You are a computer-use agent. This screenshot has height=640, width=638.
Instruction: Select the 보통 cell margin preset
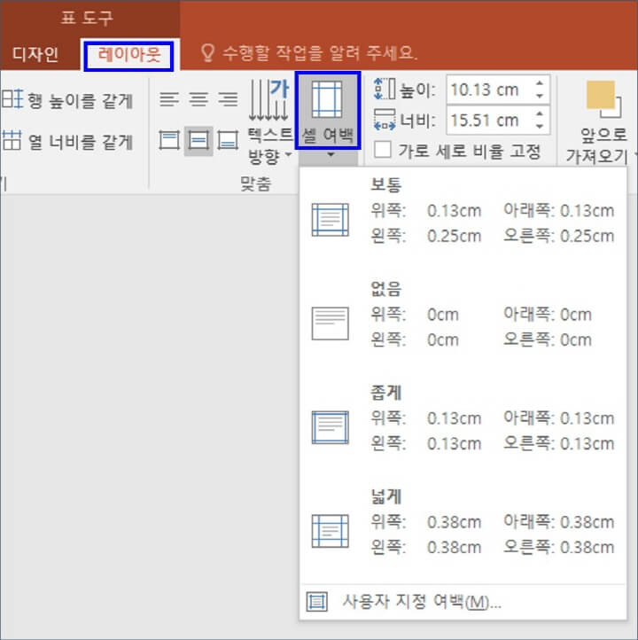click(463, 212)
